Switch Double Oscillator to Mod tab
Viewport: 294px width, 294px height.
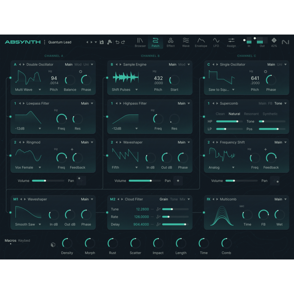(x=78, y=65)
